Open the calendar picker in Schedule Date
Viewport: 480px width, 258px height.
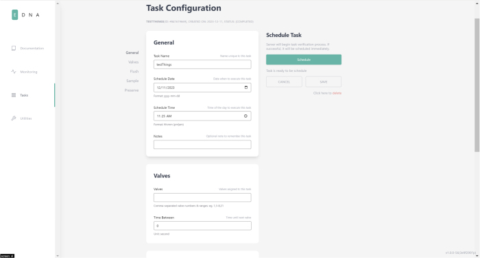point(245,88)
